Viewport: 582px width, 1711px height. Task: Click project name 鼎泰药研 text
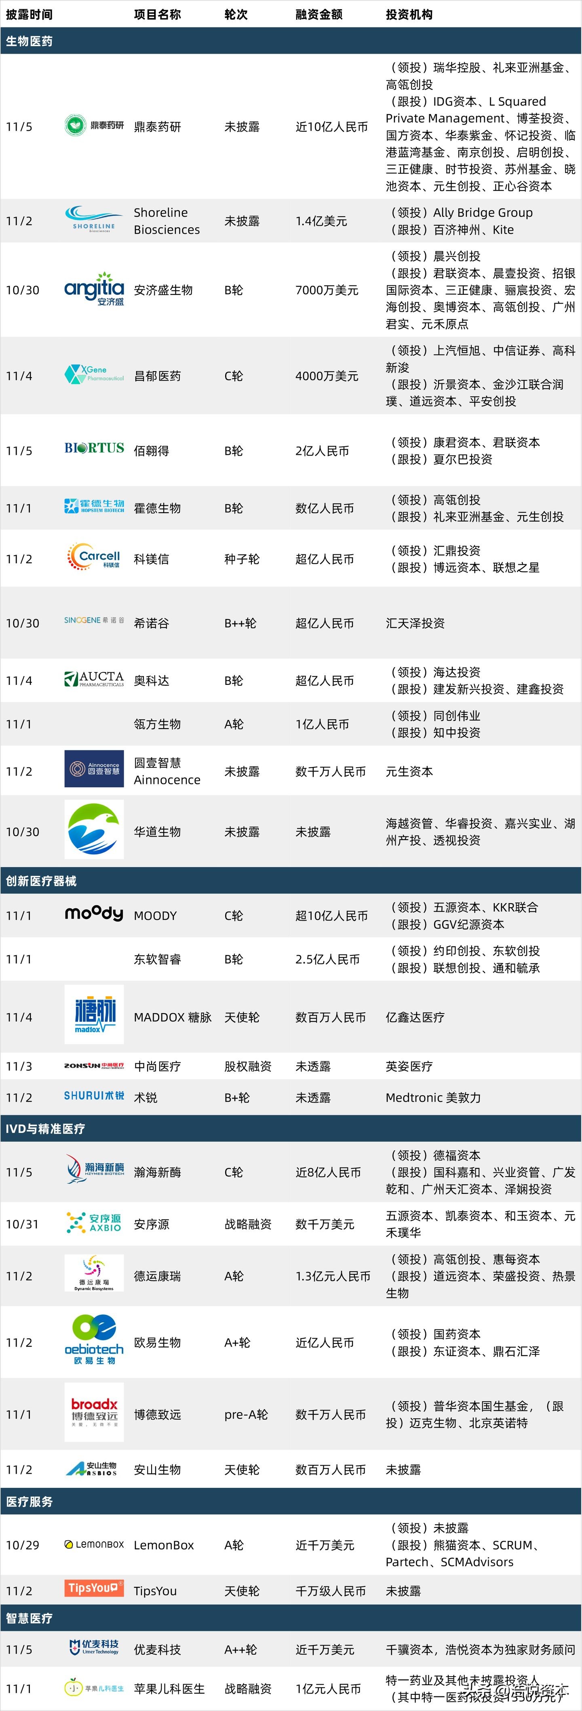tap(157, 126)
